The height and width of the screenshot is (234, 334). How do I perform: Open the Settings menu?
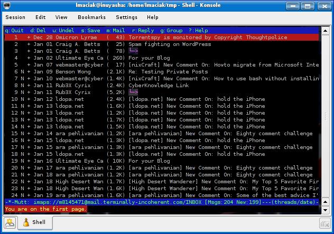(126, 17)
